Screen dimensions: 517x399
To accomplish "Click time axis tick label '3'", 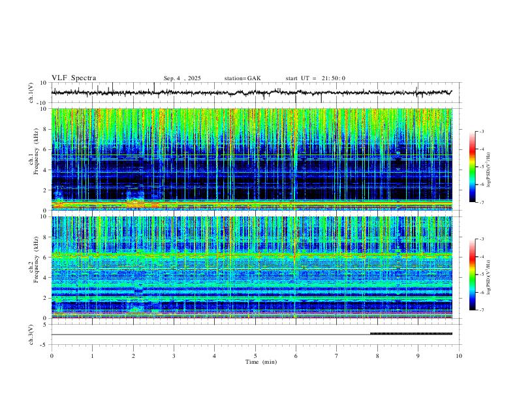I will pos(174,356).
